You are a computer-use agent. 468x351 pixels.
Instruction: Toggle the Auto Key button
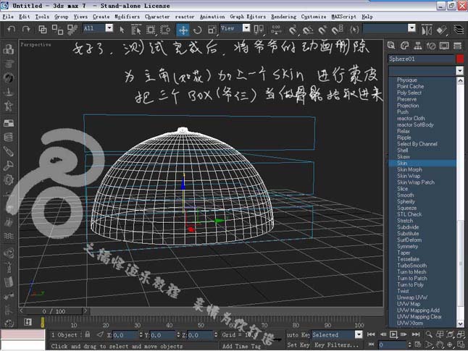298,334
